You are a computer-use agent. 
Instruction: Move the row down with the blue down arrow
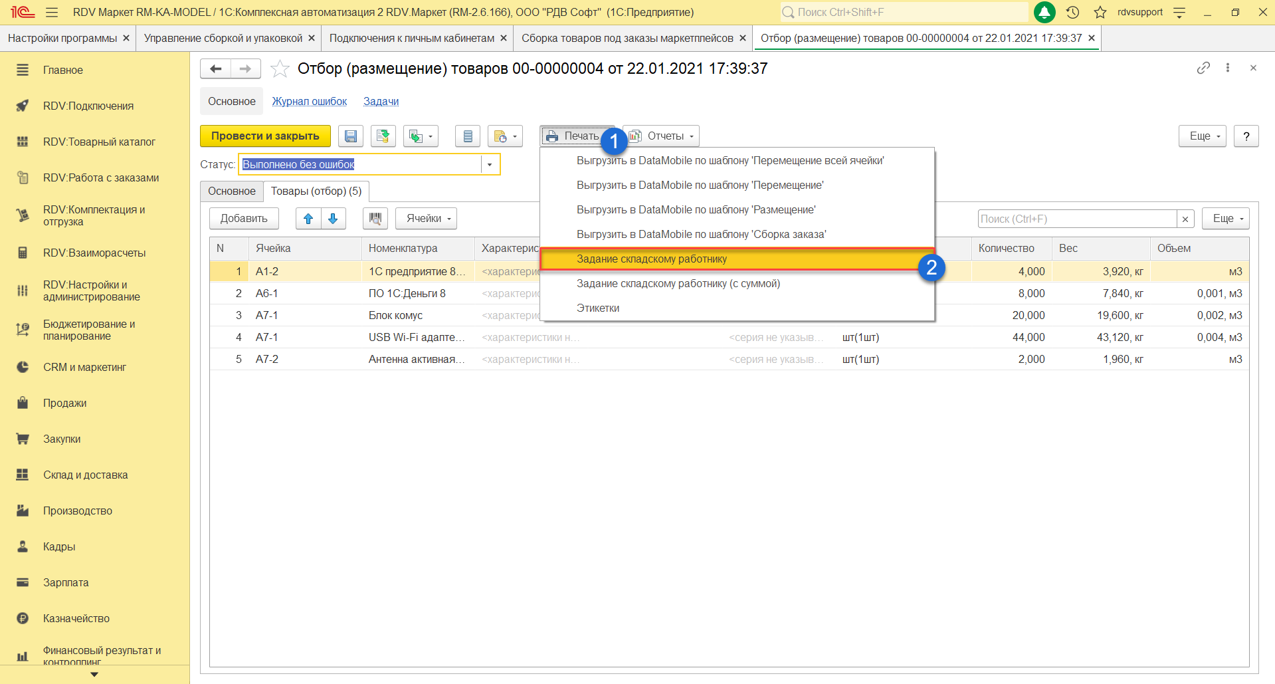pyautogui.click(x=333, y=219)
